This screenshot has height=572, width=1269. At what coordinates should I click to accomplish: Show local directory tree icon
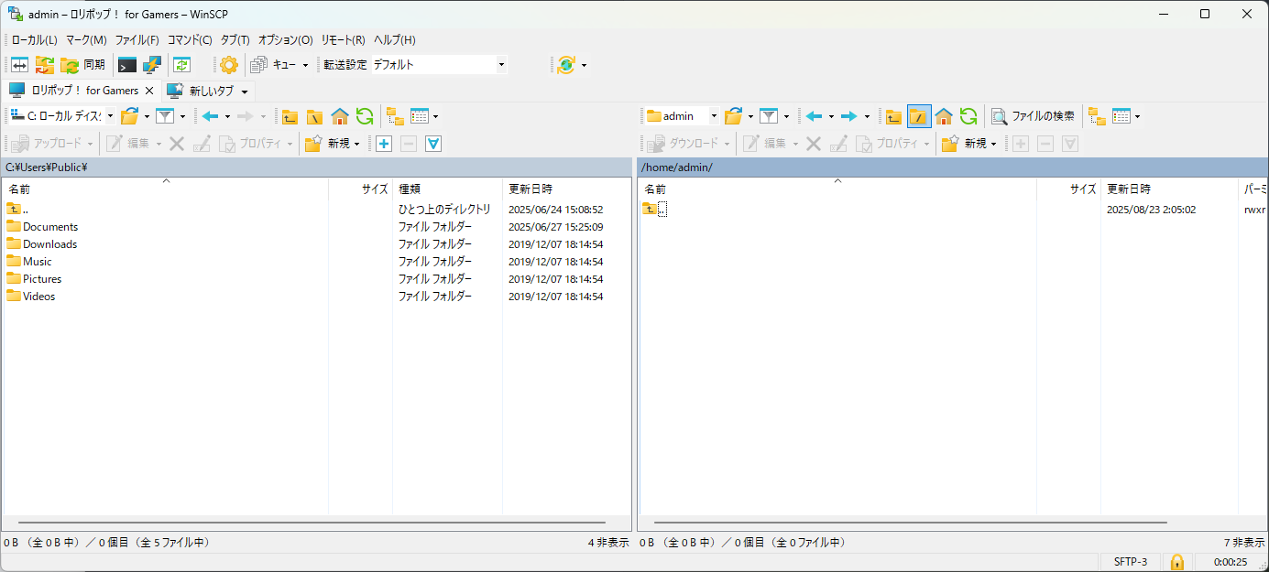395,116
